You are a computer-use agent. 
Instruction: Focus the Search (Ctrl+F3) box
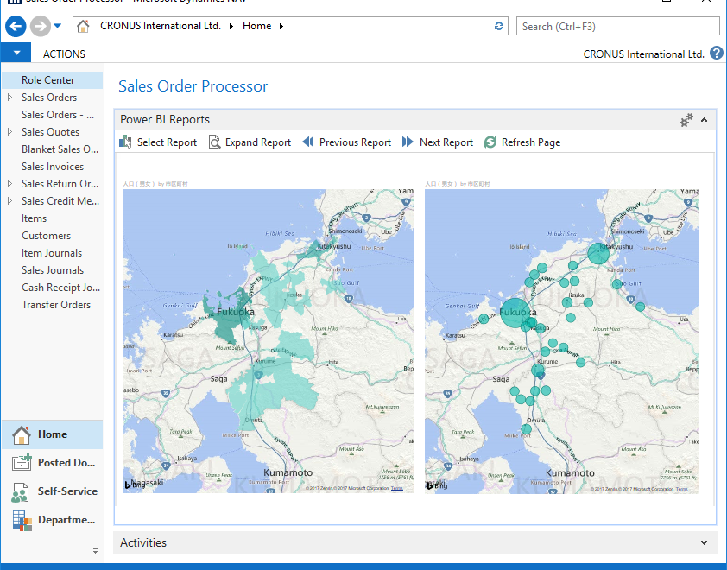point(617,27)
